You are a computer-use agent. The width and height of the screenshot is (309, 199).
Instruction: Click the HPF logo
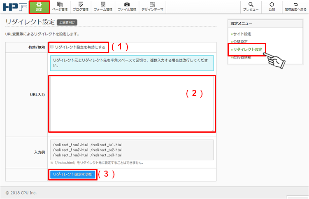pyautogui.click(x=15, y=7)
